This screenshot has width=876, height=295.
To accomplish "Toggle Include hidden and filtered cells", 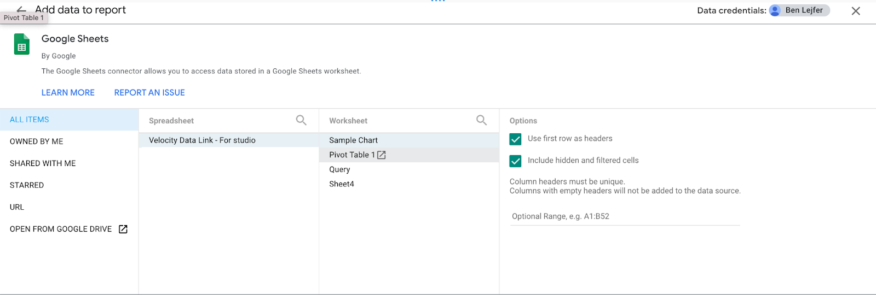I will (515, 161).
